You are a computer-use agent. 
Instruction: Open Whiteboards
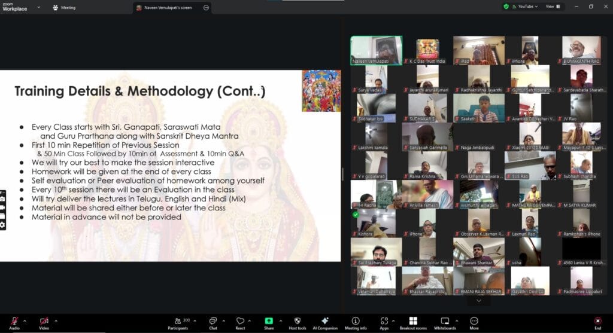445,322
